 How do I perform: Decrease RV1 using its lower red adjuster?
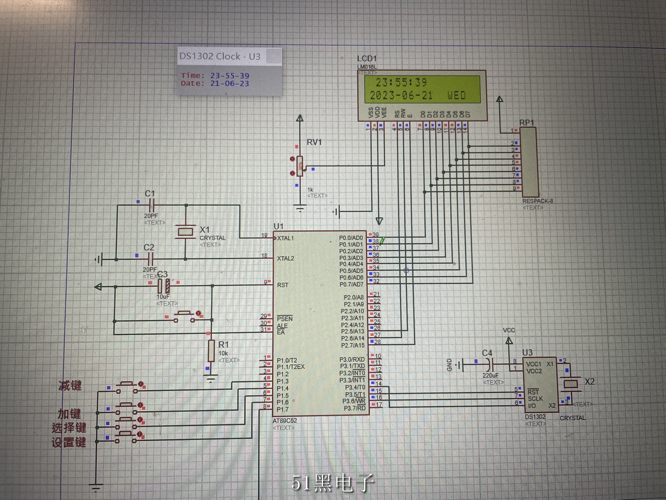coord(293,173)
